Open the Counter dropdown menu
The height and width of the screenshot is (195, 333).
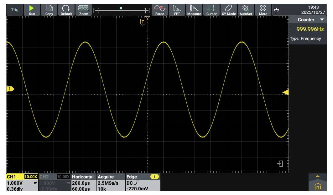coord(309,19)
